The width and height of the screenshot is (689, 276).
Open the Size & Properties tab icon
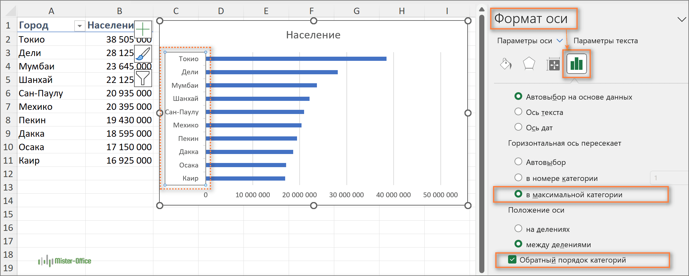pyautogui.click(x=553, y=64)
